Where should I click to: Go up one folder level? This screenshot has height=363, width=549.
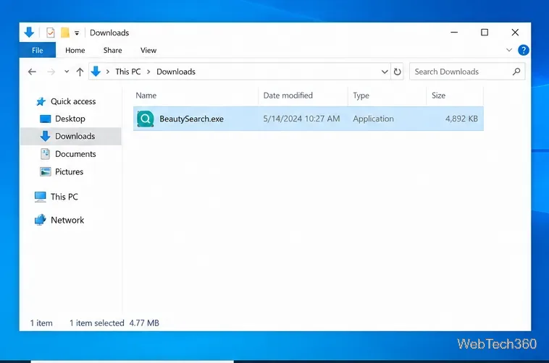click(x=80, y=72)
